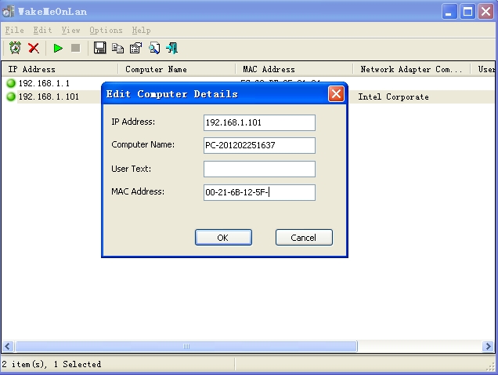Viewport: 498px width, 375px height.
Task: Click the find magnifier toolbar icon
Action: [153, 49]
